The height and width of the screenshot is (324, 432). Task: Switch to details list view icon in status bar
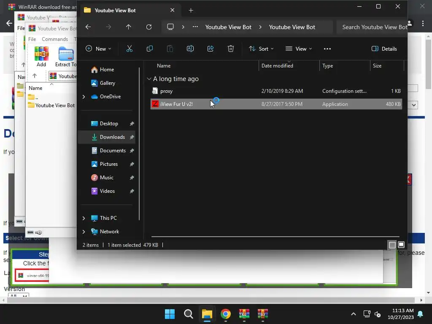click(x=392, y=245)
